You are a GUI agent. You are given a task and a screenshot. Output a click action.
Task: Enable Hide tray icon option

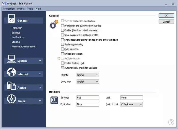click(63, 49)
